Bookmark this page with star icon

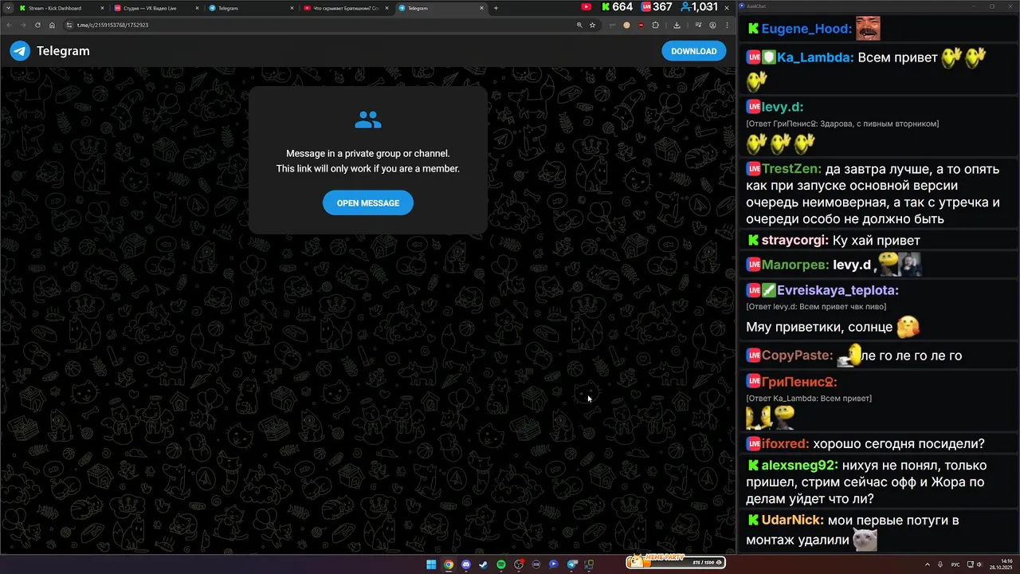(592, 25)
